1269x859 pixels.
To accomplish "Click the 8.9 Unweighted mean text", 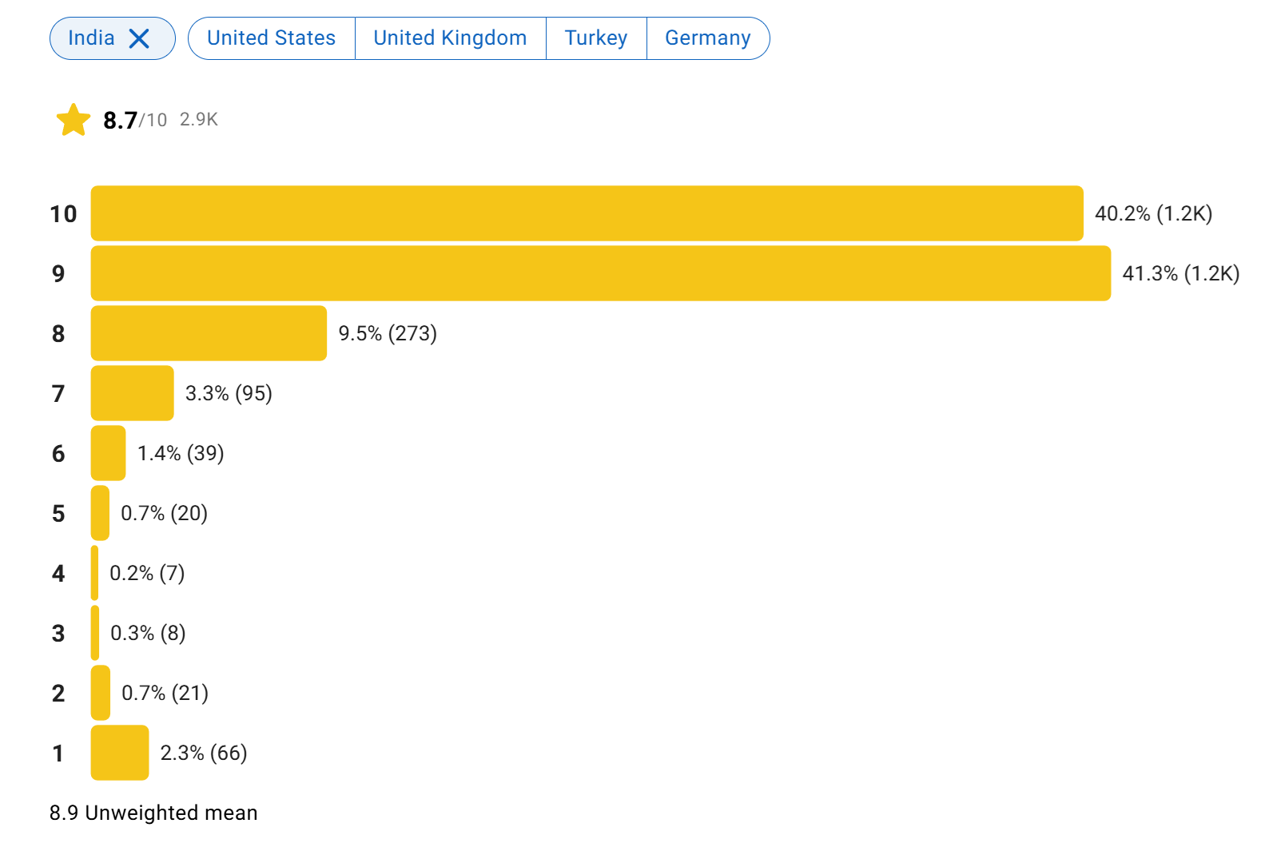I will (153, 813).
